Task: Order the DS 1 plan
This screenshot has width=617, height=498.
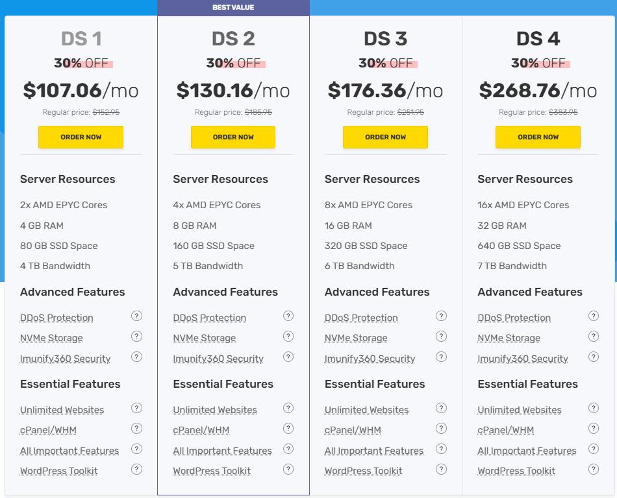Action: [x=81, y=137]
